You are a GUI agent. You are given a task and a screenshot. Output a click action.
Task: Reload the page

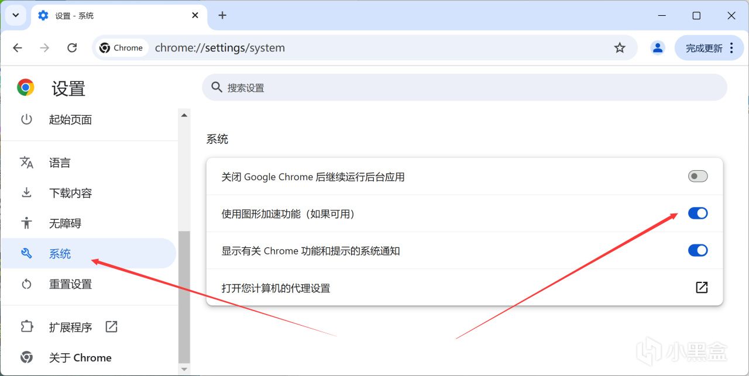[72, 48]
